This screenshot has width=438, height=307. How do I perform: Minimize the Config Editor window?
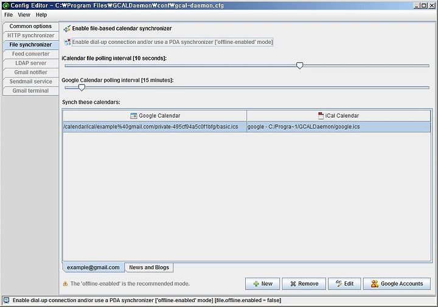[417, 5]
